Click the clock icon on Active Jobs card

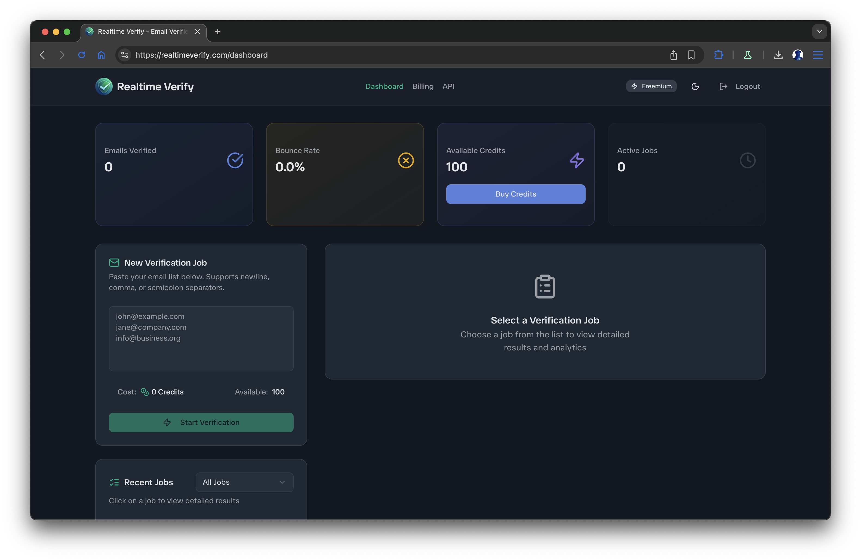[748, 160]
